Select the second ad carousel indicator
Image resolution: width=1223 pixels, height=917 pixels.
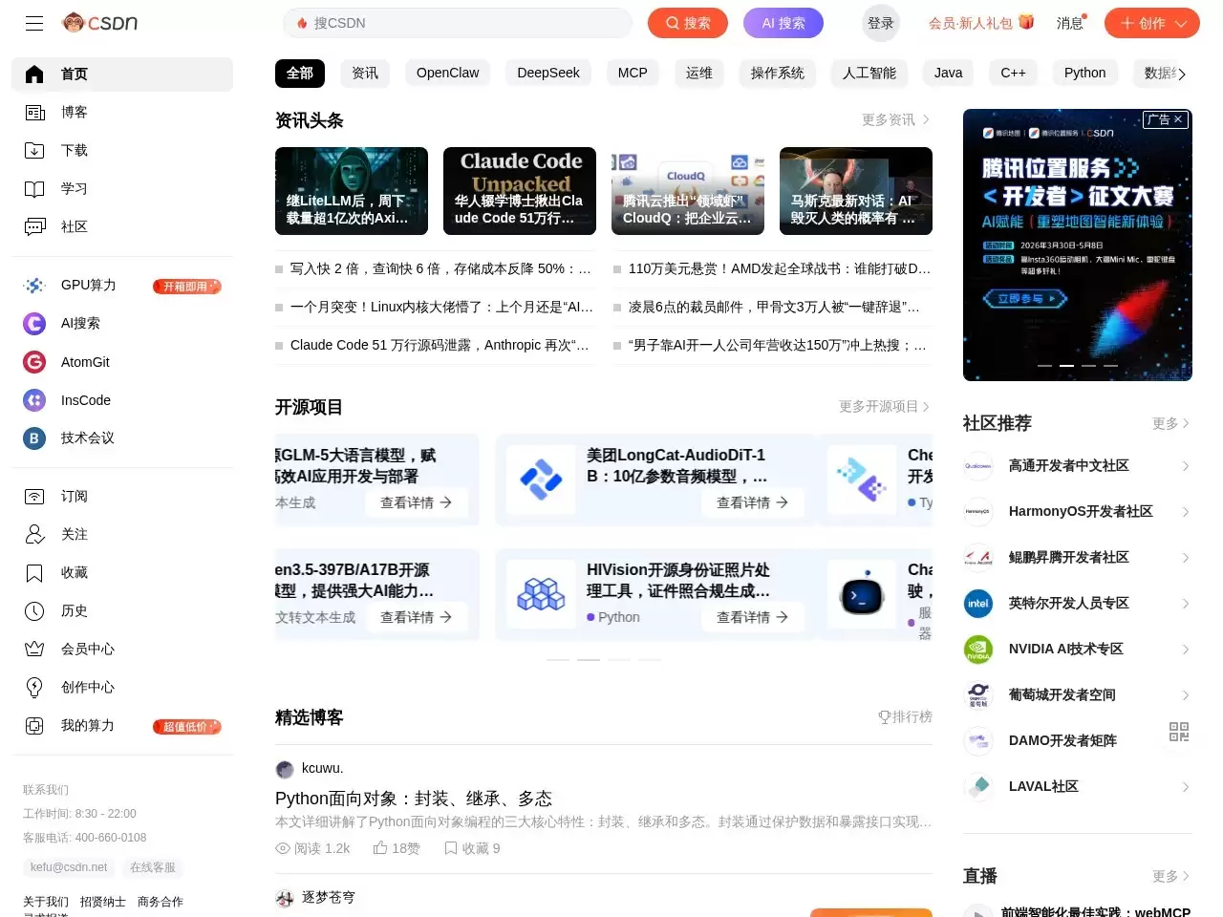click(1066, 366)
